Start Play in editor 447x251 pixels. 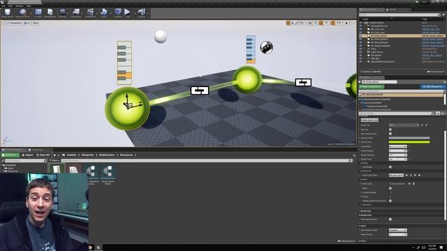[127, 13]
